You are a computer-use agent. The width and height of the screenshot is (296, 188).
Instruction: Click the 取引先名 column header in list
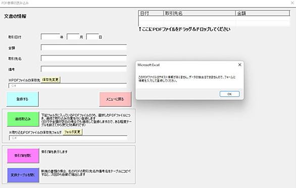[200, 14]
